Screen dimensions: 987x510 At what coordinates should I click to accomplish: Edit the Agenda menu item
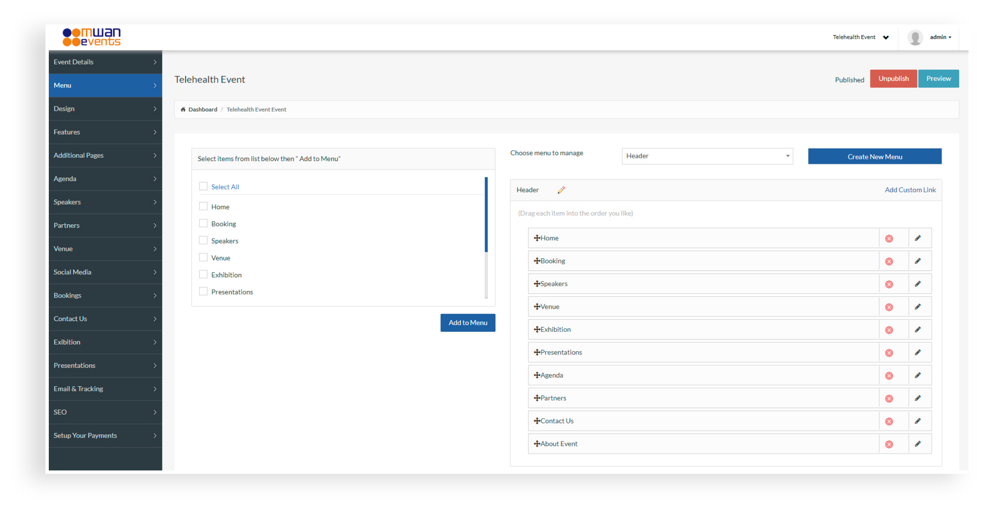point(918,375)
